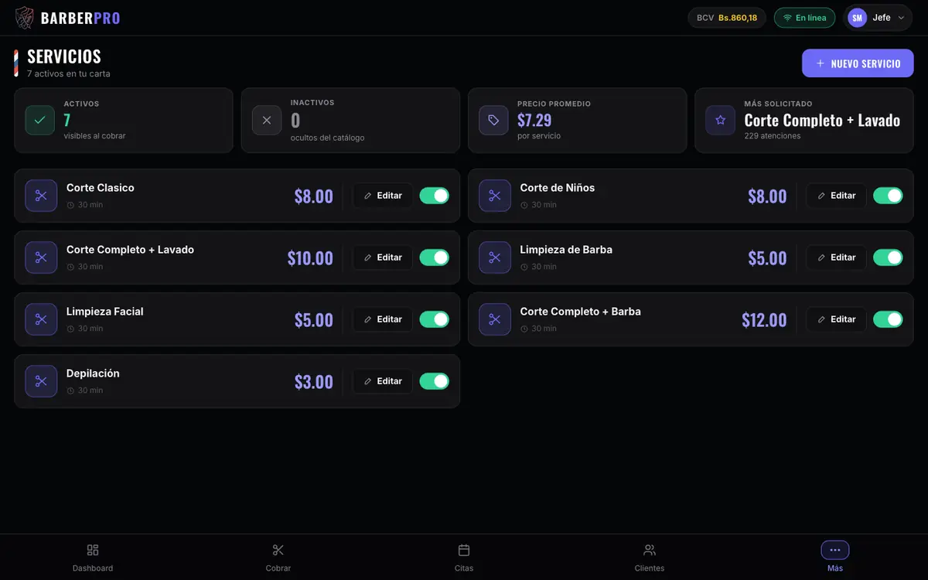Select the Más tab
The width and height of the screenshot is (928, 580).
(x=835, y=558)
